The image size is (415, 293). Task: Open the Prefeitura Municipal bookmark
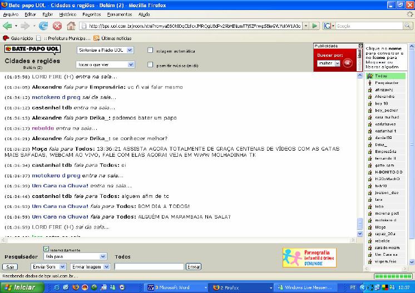(63, 38)
